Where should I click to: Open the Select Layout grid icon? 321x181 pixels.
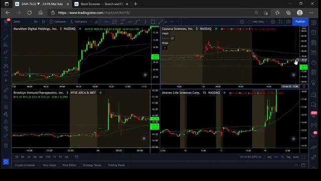[242, 22]
